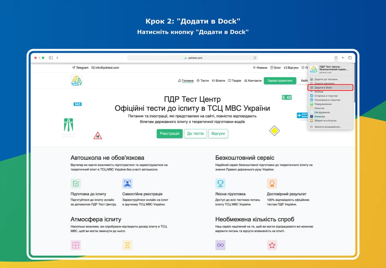Viewport: 386px width, 268px height.
Task: Click the red star icon
Action: [x=272, y=245]
